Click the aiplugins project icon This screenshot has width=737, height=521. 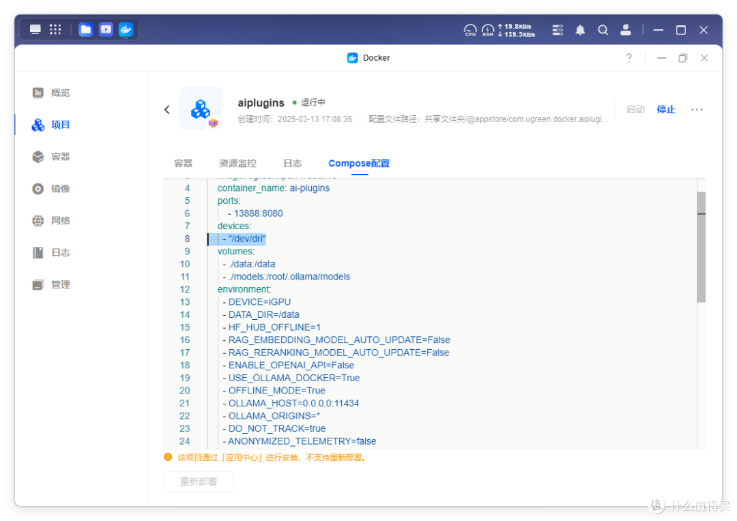[201, 109]
